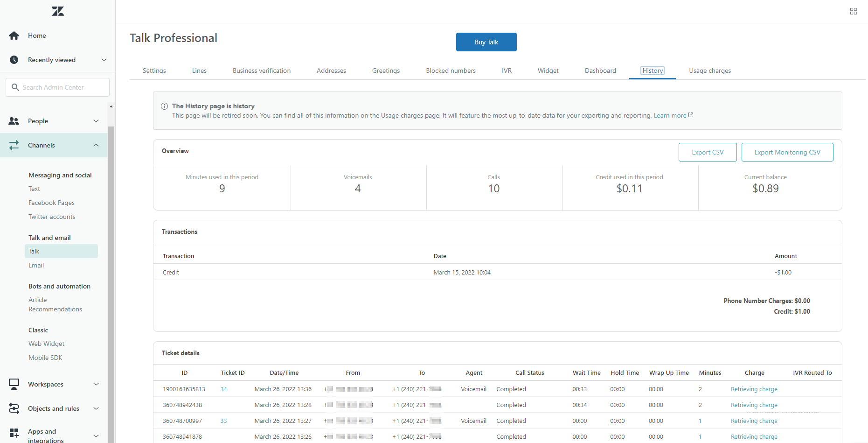Open Web Widget under Classic
The width and height of the screenshot is (868, 443).
[46, 344]
